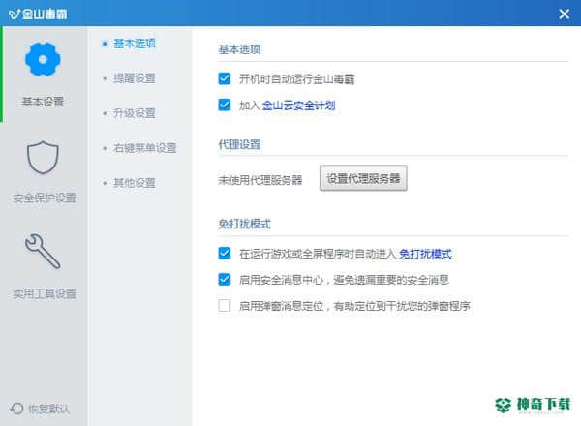The width and height of the screenshot is (581, 426).
Task: Click the 设置代理服务器 button
Action: point(363,178)
